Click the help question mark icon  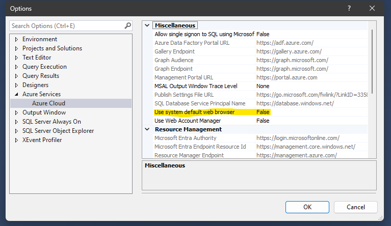tap(349, 8)
